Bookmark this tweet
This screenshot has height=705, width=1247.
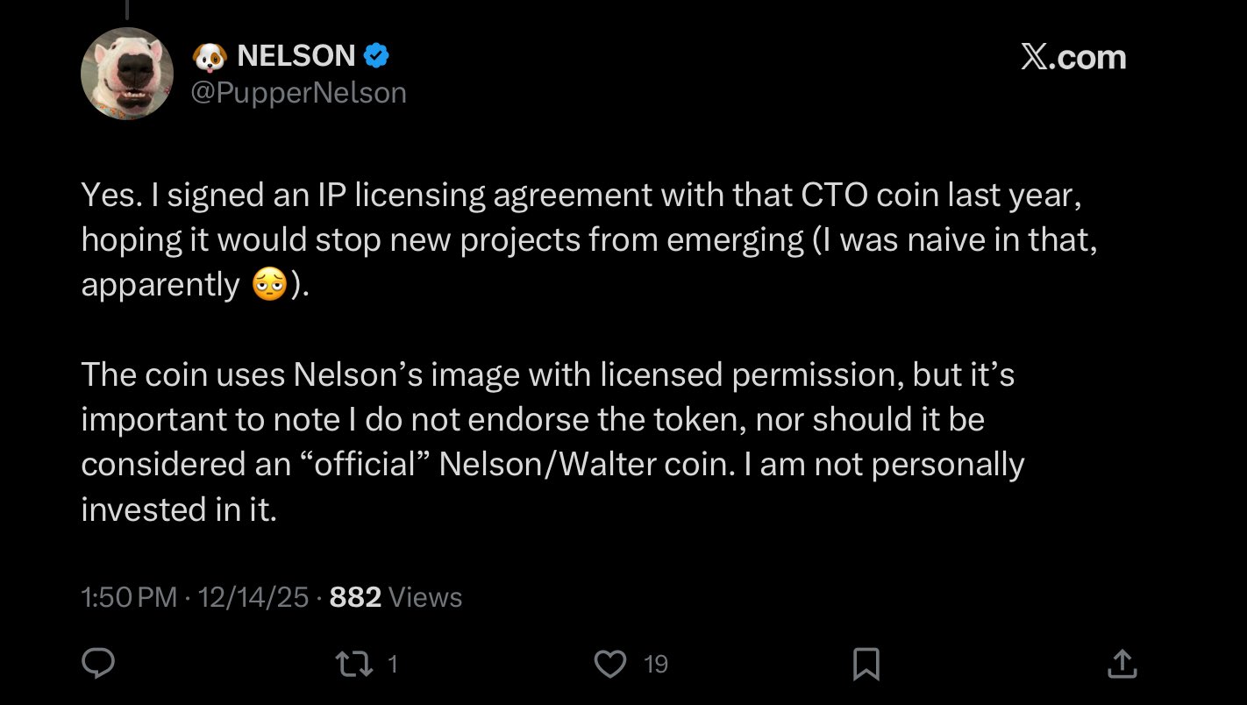click(866, 664)
